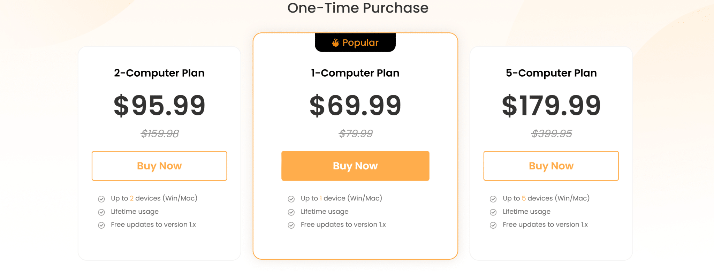Click checkmark beside 5-Computer 'Lifetime usage'
The height and width of the screenshot is (275, 714).
pos(493,212)
